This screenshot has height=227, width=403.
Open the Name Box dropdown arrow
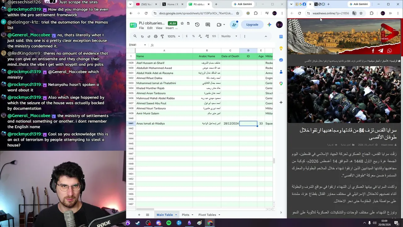pos(145,45)
